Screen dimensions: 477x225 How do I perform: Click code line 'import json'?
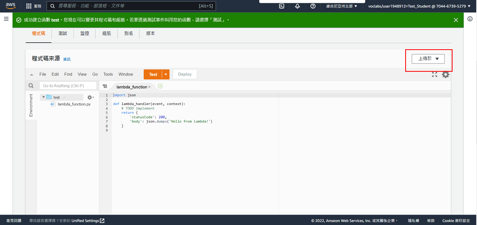click(x=125, y=95)
